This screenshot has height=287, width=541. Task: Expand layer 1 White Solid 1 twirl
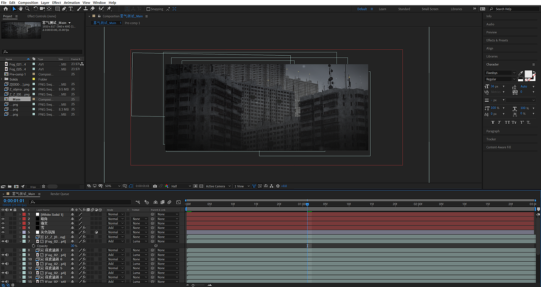coord(20,214)
